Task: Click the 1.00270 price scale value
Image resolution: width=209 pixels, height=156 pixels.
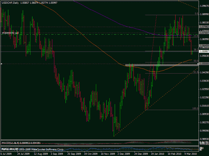Action: pyautogui.click(x=204, y=122)
